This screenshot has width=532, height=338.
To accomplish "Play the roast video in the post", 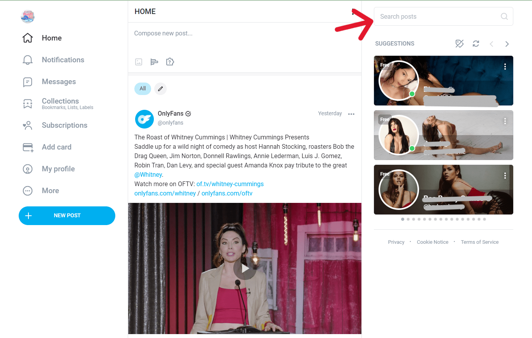I will [245, 268].
